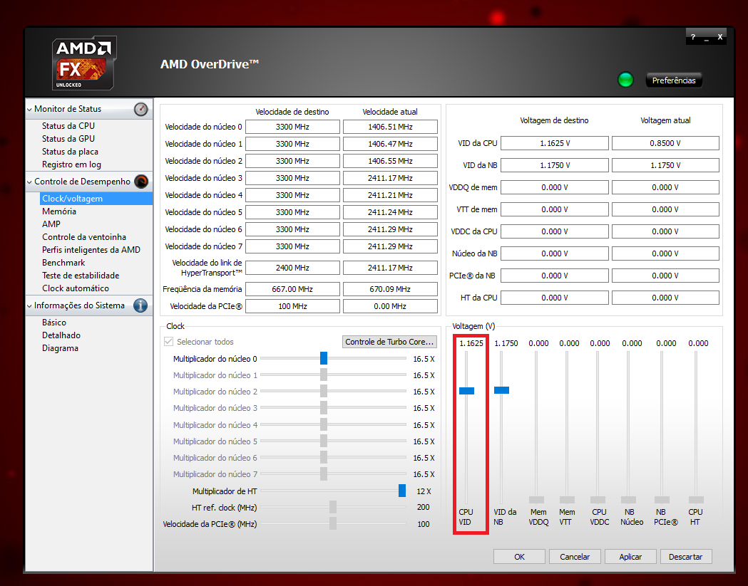This screenshot has height=586, width=748.
Task: Click Multiplicador do núcleo 5 slider handle
Action: tap(324, 441)
